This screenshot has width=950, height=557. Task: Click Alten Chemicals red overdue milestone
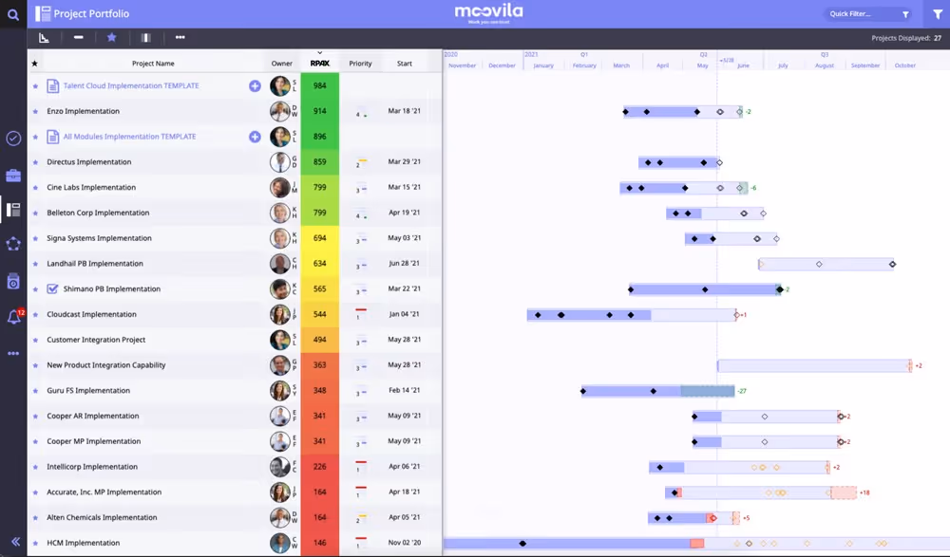[713, 518]
